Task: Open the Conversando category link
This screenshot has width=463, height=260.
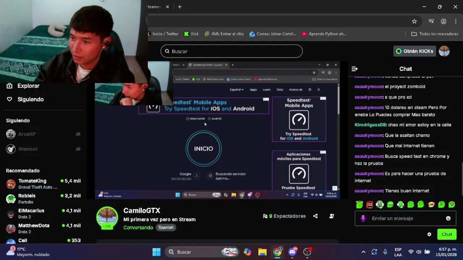Action: [x=138, y=227]
